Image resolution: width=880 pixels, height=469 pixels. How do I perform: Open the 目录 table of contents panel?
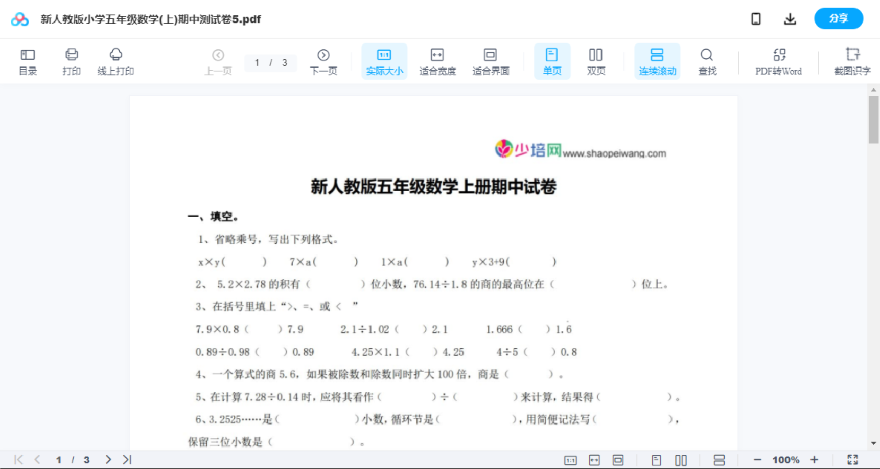coord(28,61)
